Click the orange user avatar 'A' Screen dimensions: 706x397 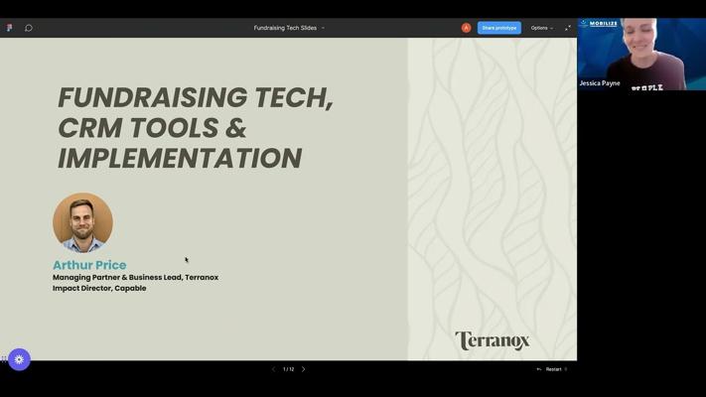(x=466, y=28)
